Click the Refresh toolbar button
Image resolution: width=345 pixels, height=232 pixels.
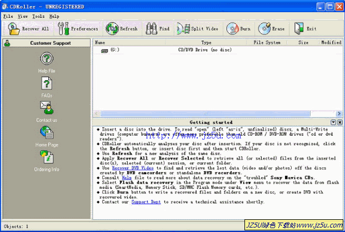point(122,29)
